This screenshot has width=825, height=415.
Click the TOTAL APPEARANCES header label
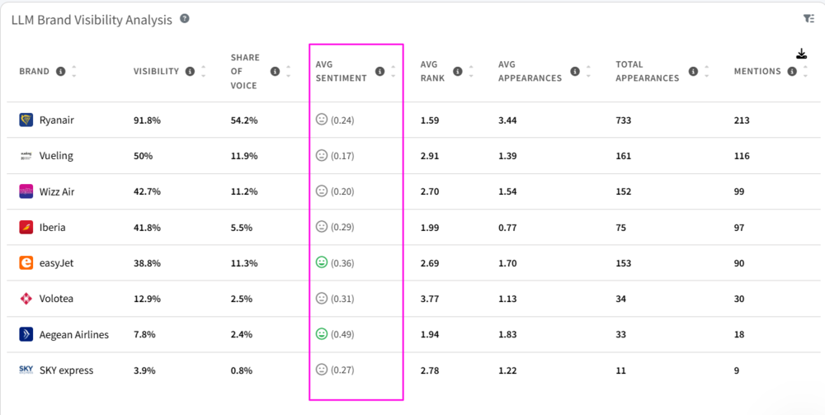tap(647, 71)
